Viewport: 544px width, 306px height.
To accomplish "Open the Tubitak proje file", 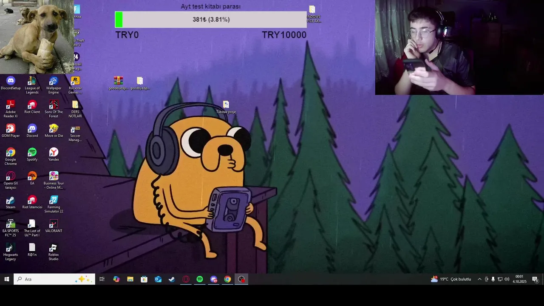I will click(226, 107).
